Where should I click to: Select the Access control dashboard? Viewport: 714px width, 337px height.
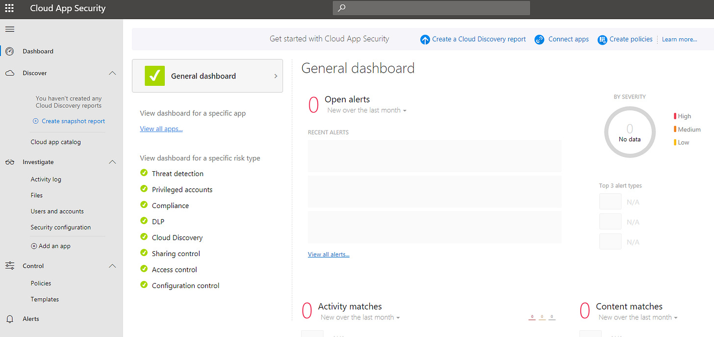pos(174,270)
